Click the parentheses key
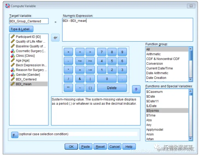 [90, 88]
